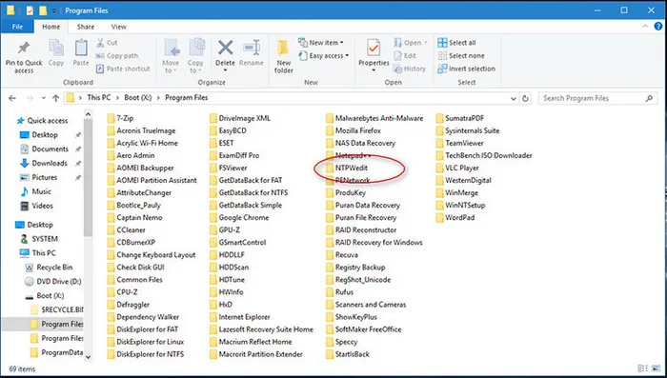Collapse the ribbon with the chevron

pos(645,27)
